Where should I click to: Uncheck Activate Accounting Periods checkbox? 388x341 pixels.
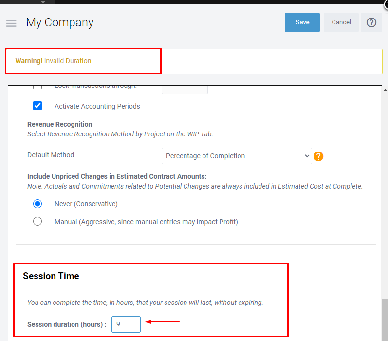pos(37,106)
